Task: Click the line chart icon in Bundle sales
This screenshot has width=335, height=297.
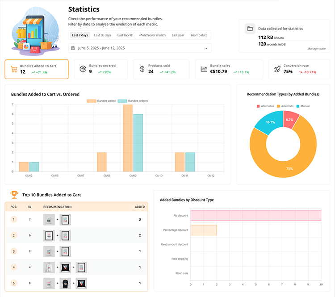Action: [204, 69]
